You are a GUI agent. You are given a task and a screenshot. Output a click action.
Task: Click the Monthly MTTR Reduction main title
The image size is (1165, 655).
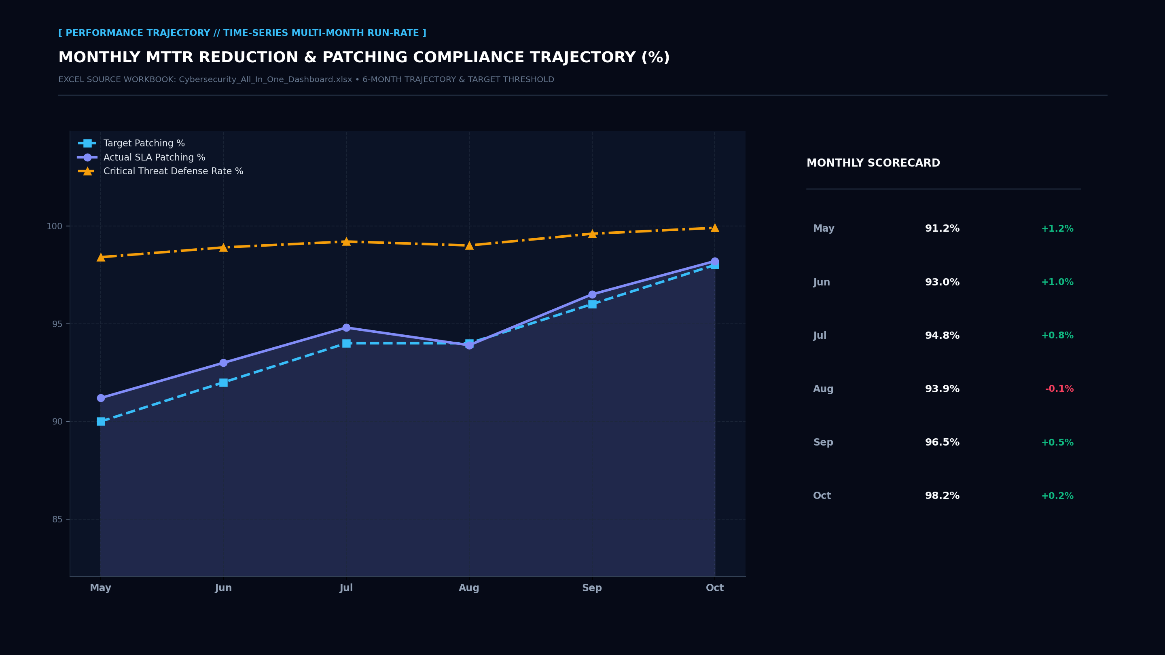(364, 57)
